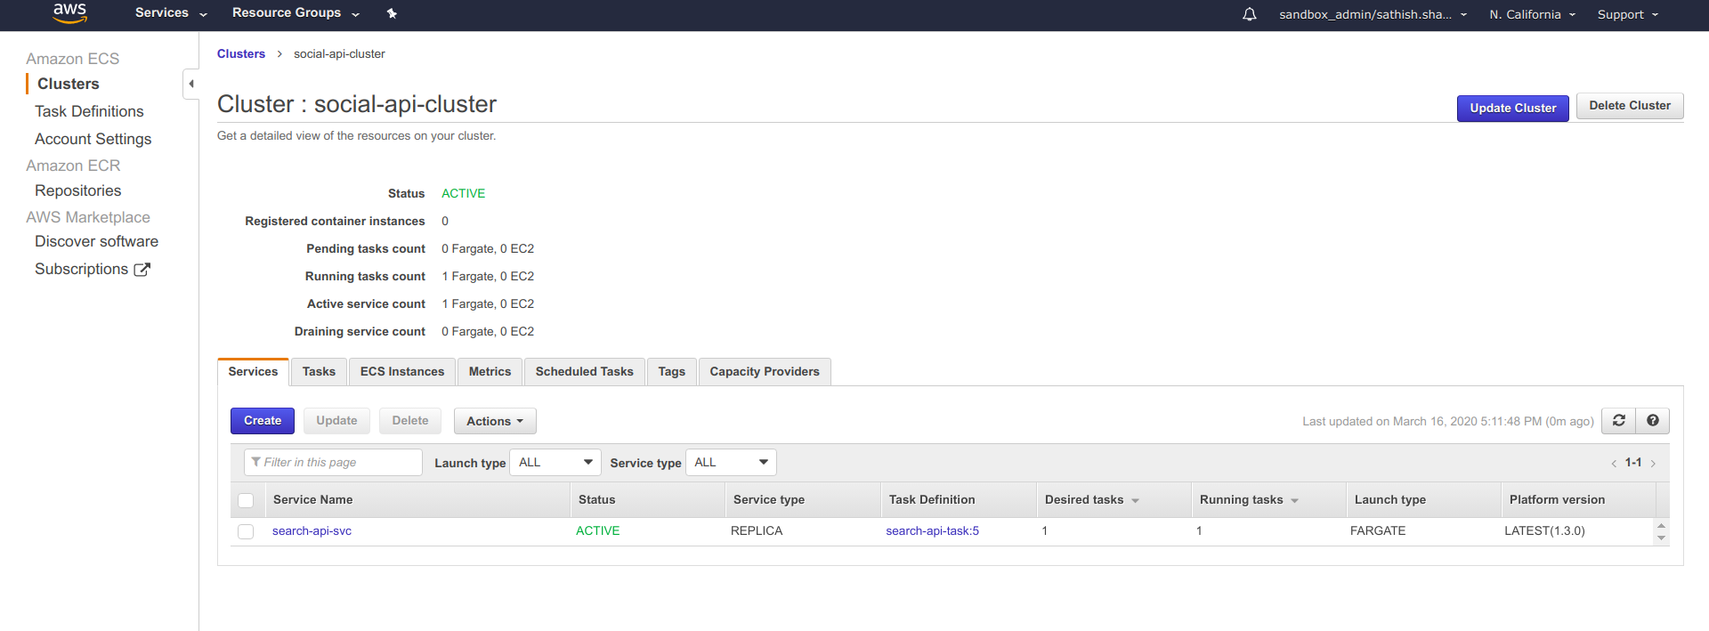Click the REPLICA service type cell
This screenshot has width=1709, height=631.
coord(757,531)
